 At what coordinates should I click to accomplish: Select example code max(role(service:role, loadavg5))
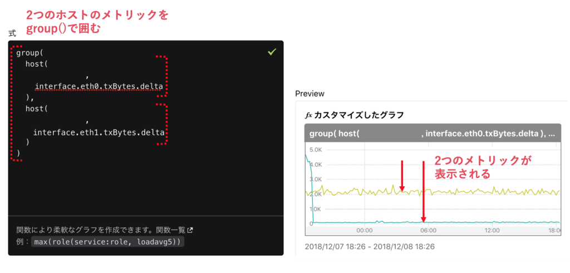tap(107, 242)
